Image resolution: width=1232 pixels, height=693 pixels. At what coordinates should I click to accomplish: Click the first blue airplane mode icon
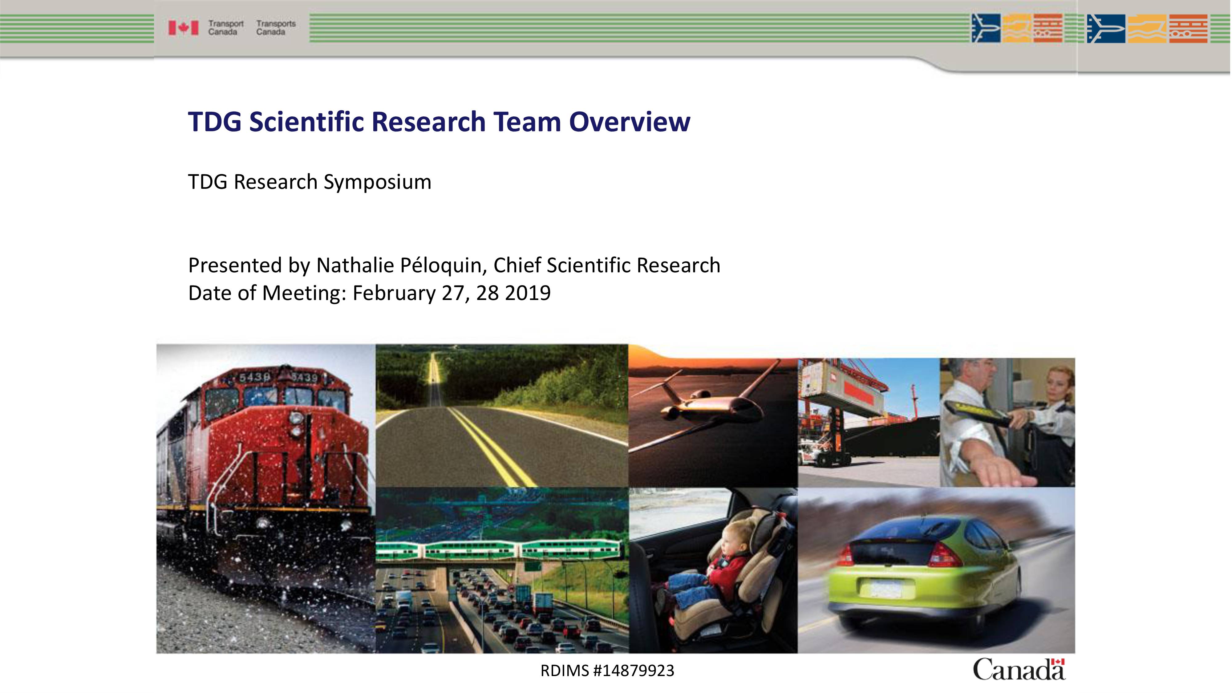tap(985, 28)
